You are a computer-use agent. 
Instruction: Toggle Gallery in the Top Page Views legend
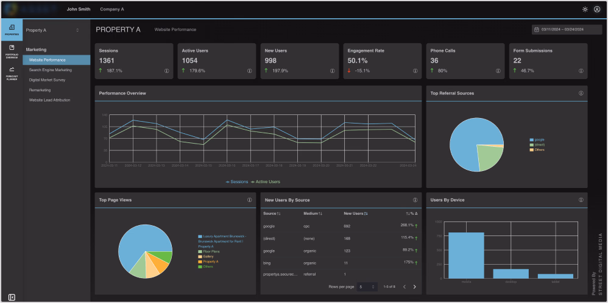click(x=205, y=257)
